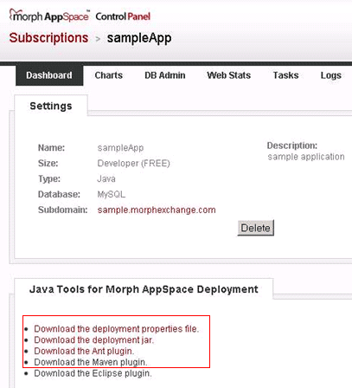Viewport: 352px width, 388px height.
Task: Click the Java Tools for Morph AppSpace Deployment heading
Action: coord(144,289)
